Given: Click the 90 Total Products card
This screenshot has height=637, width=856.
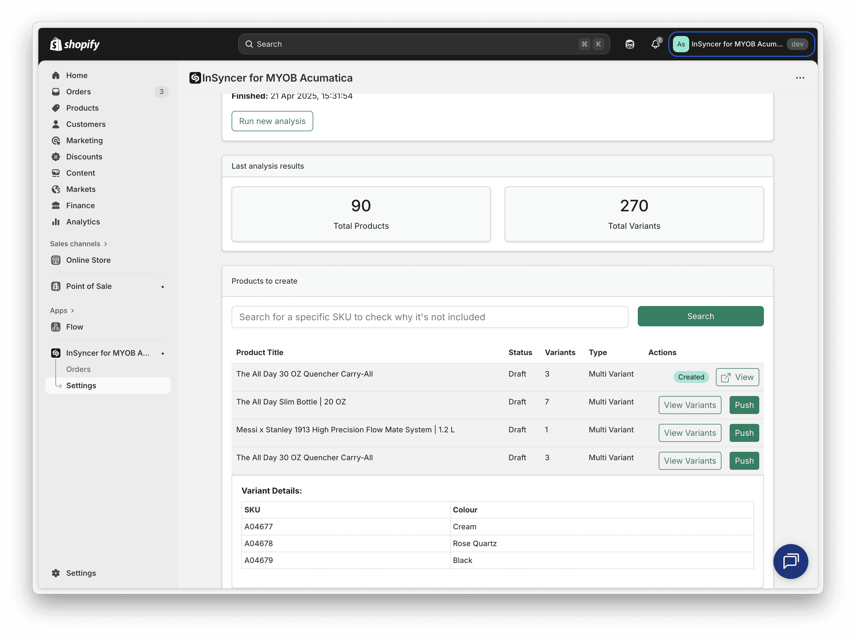Looking at the screenshot, I should [x=361, y=214].
